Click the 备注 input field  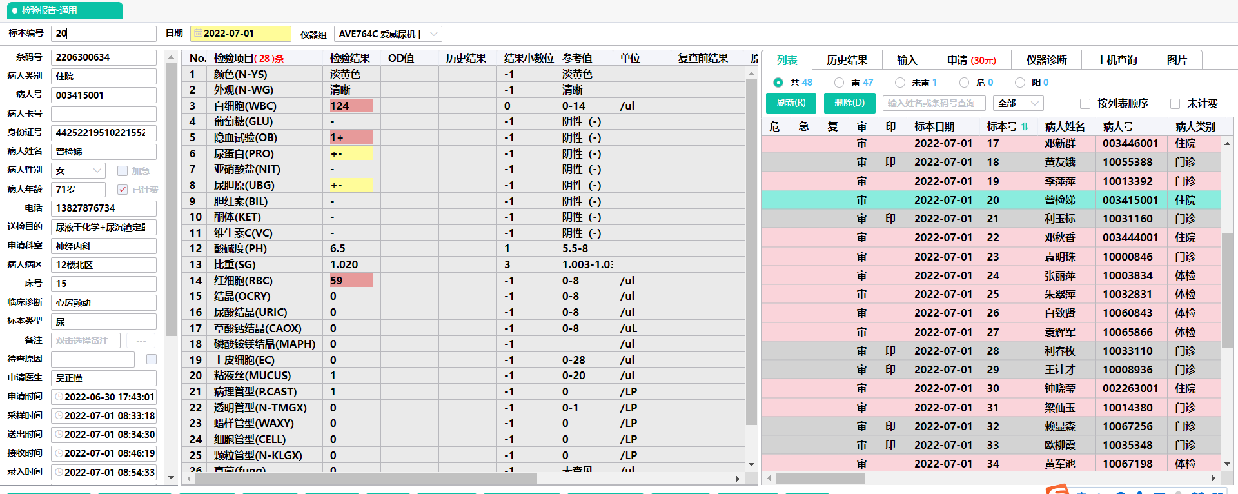86,341
